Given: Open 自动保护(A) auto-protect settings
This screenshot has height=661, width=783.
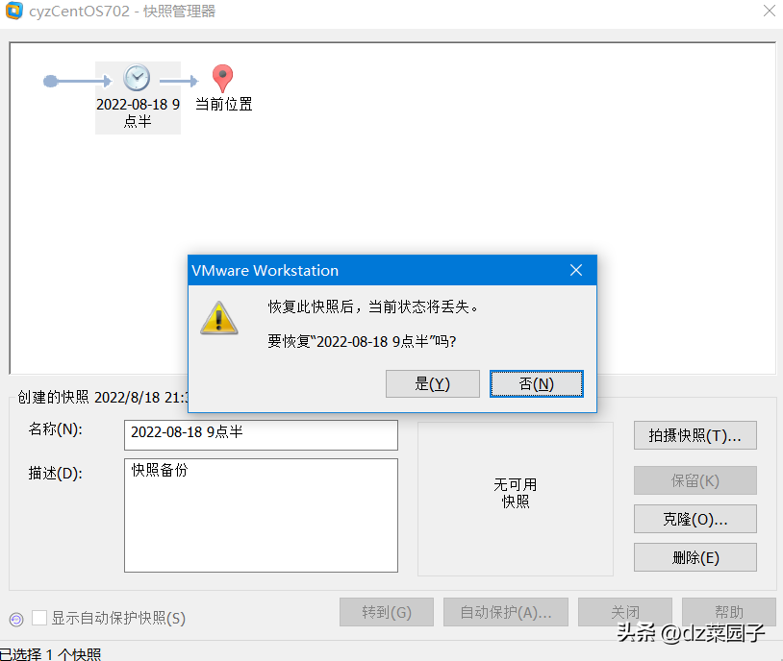Looking at the screenshot, I should click(x=506, y=612).
